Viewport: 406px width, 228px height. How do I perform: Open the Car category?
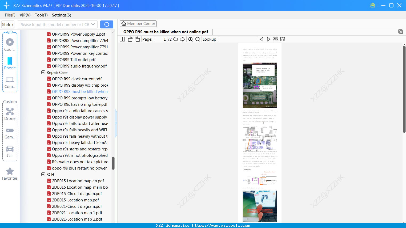click(x=10, y=151)
